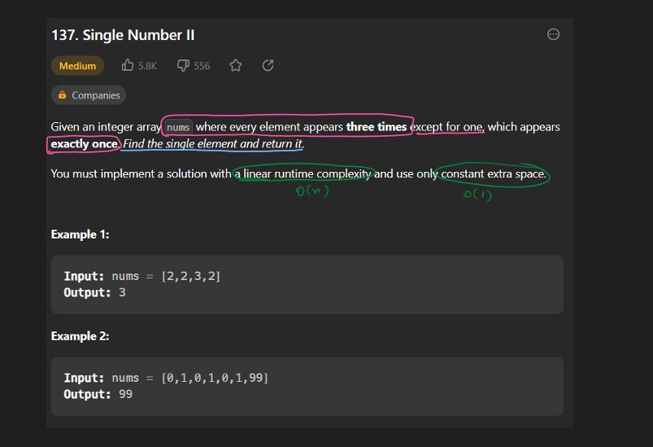Click the title 137. Single Number II
The width and height of the screenshot is (653, 447).
123,35
